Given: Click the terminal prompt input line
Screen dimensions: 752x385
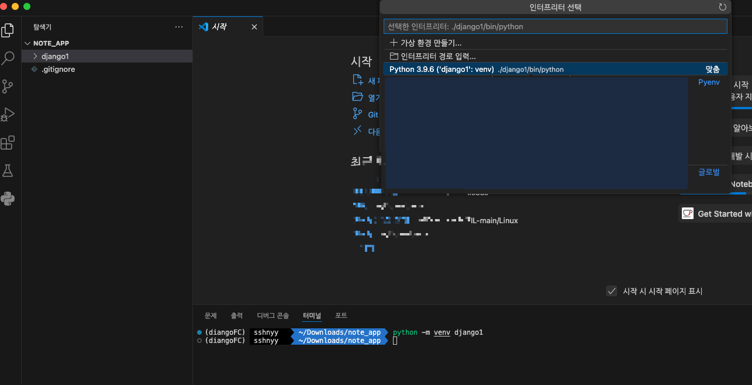Looking at the screenshot, I should (395, 341).
